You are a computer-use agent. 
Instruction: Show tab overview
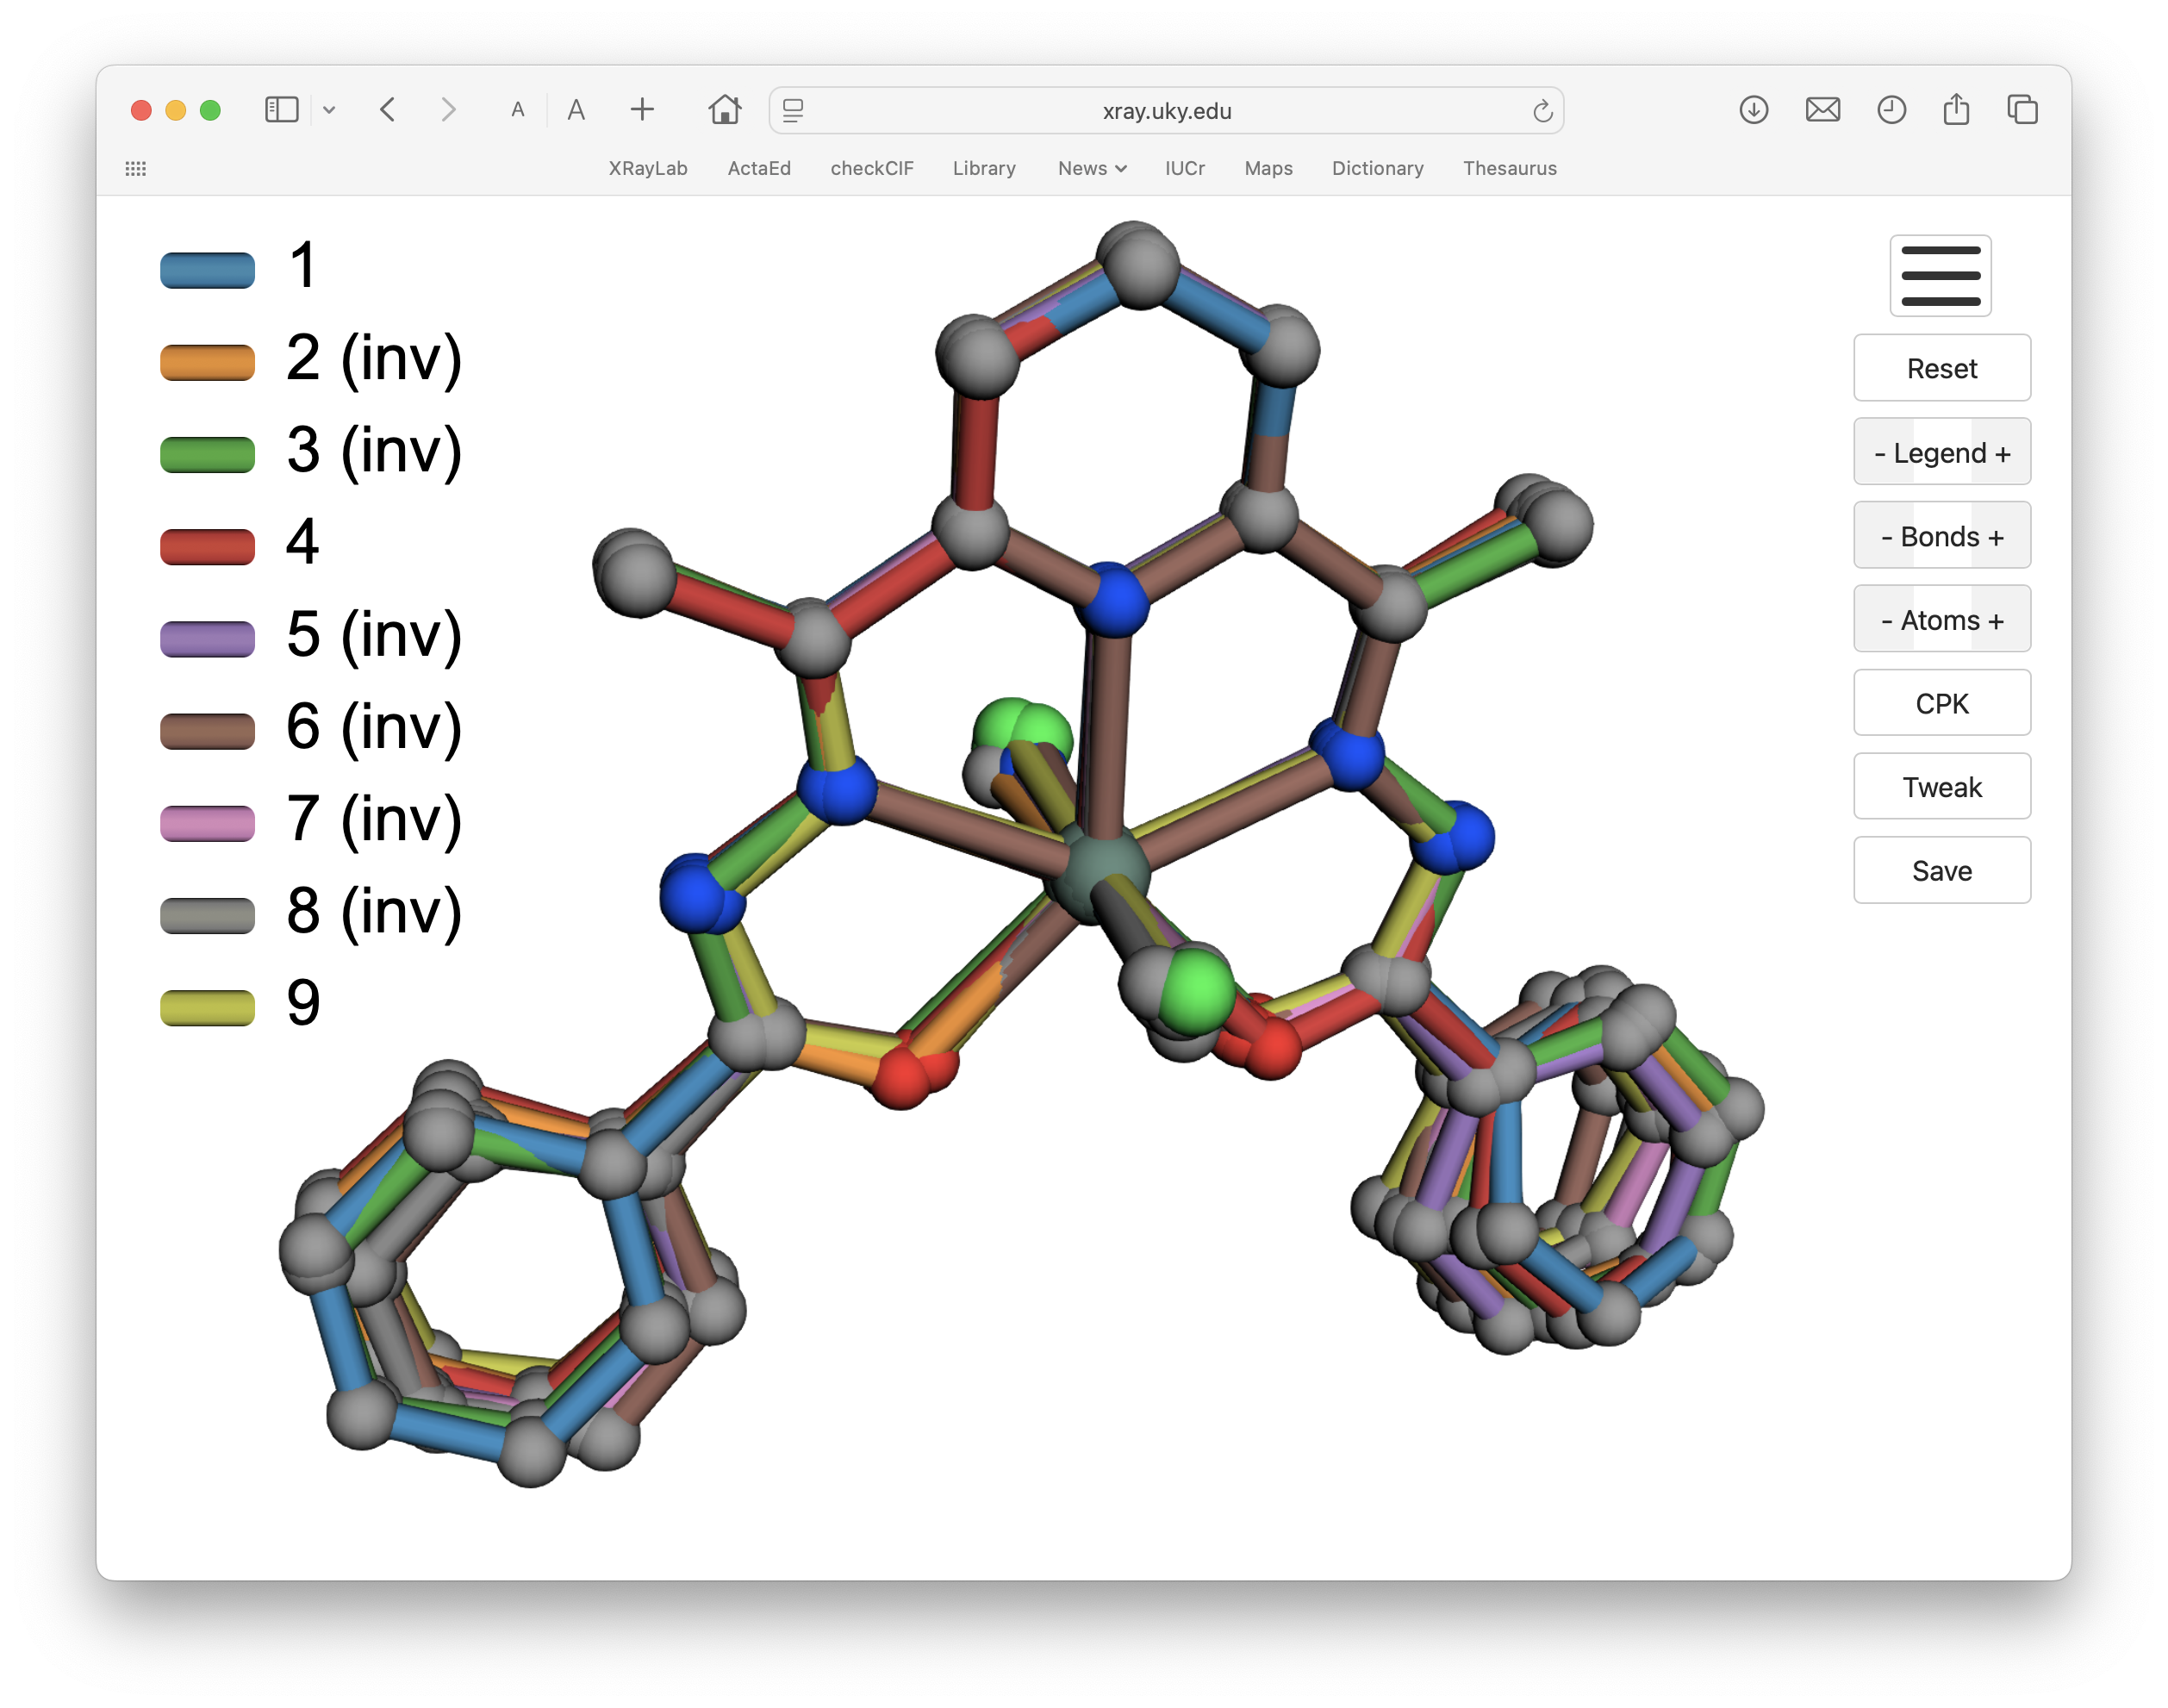(2022, 110)
